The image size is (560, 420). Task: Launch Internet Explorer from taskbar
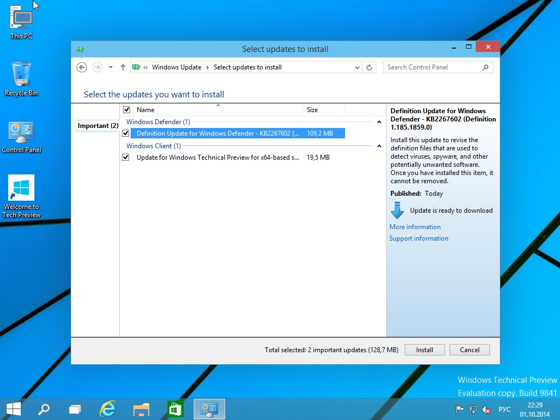tap(108, 409)
